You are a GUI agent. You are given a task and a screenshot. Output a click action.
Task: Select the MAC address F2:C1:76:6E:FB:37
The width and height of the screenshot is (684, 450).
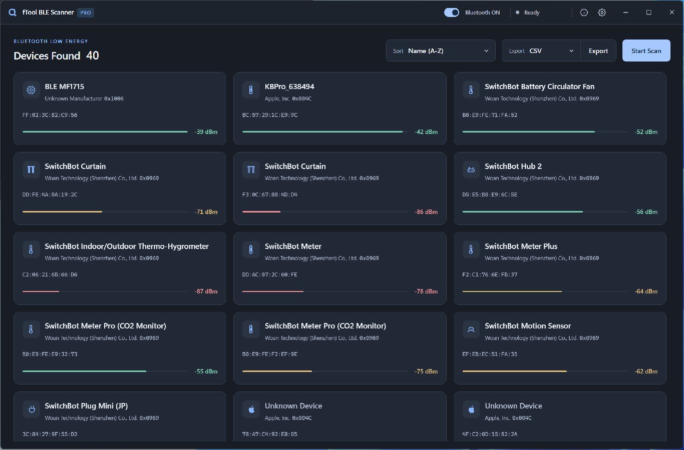pos(490,274)
